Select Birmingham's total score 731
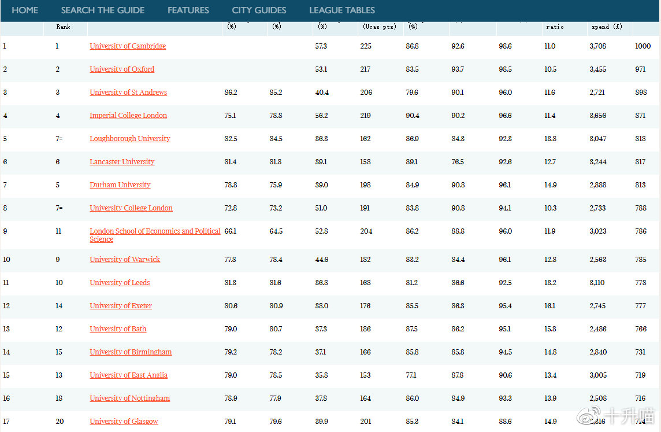661x432 pixels. tap(640, 353)
